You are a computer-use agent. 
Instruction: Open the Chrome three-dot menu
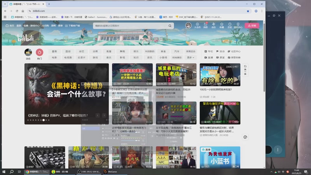tap(262, 11)
